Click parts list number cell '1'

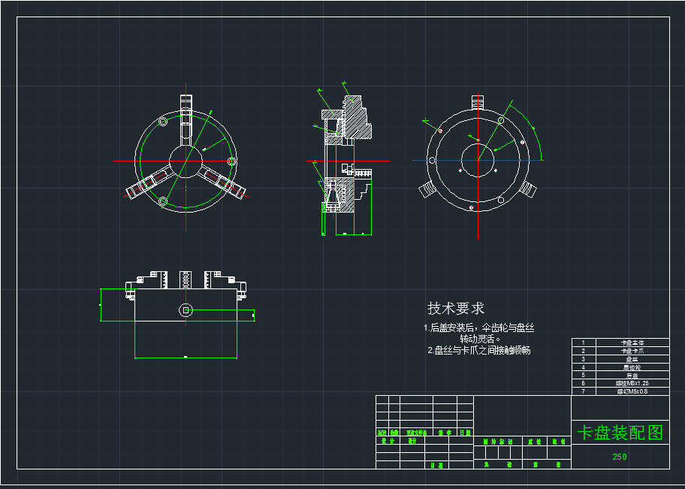pyautogui.click(x=584, y=343)
